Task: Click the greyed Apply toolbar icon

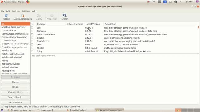Action: (39, 16)
